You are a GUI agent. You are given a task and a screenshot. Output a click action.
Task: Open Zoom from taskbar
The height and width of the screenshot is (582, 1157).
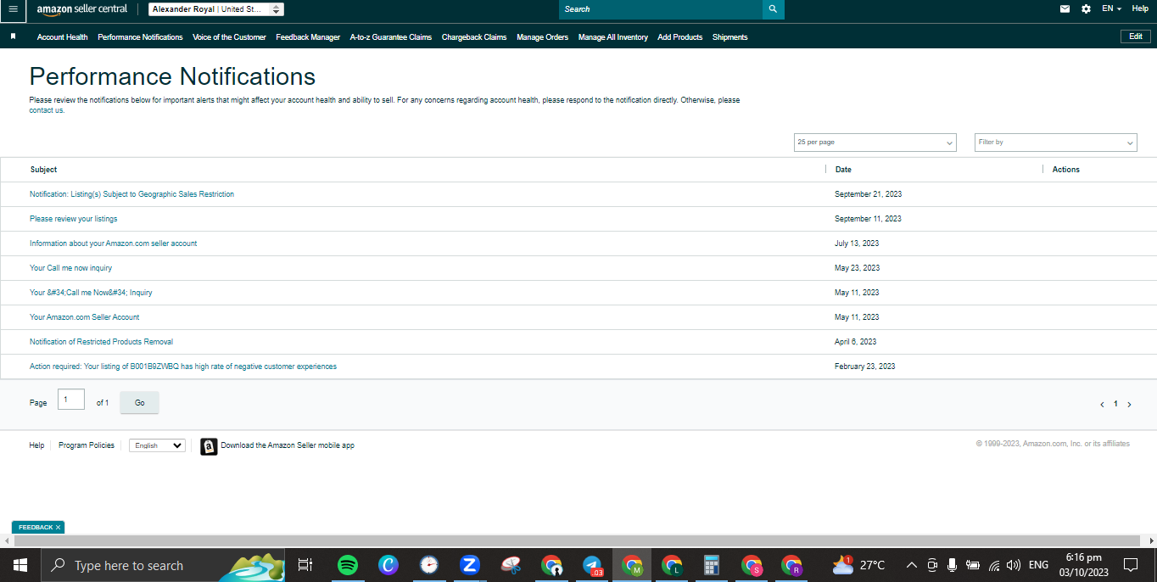[470, 565]
